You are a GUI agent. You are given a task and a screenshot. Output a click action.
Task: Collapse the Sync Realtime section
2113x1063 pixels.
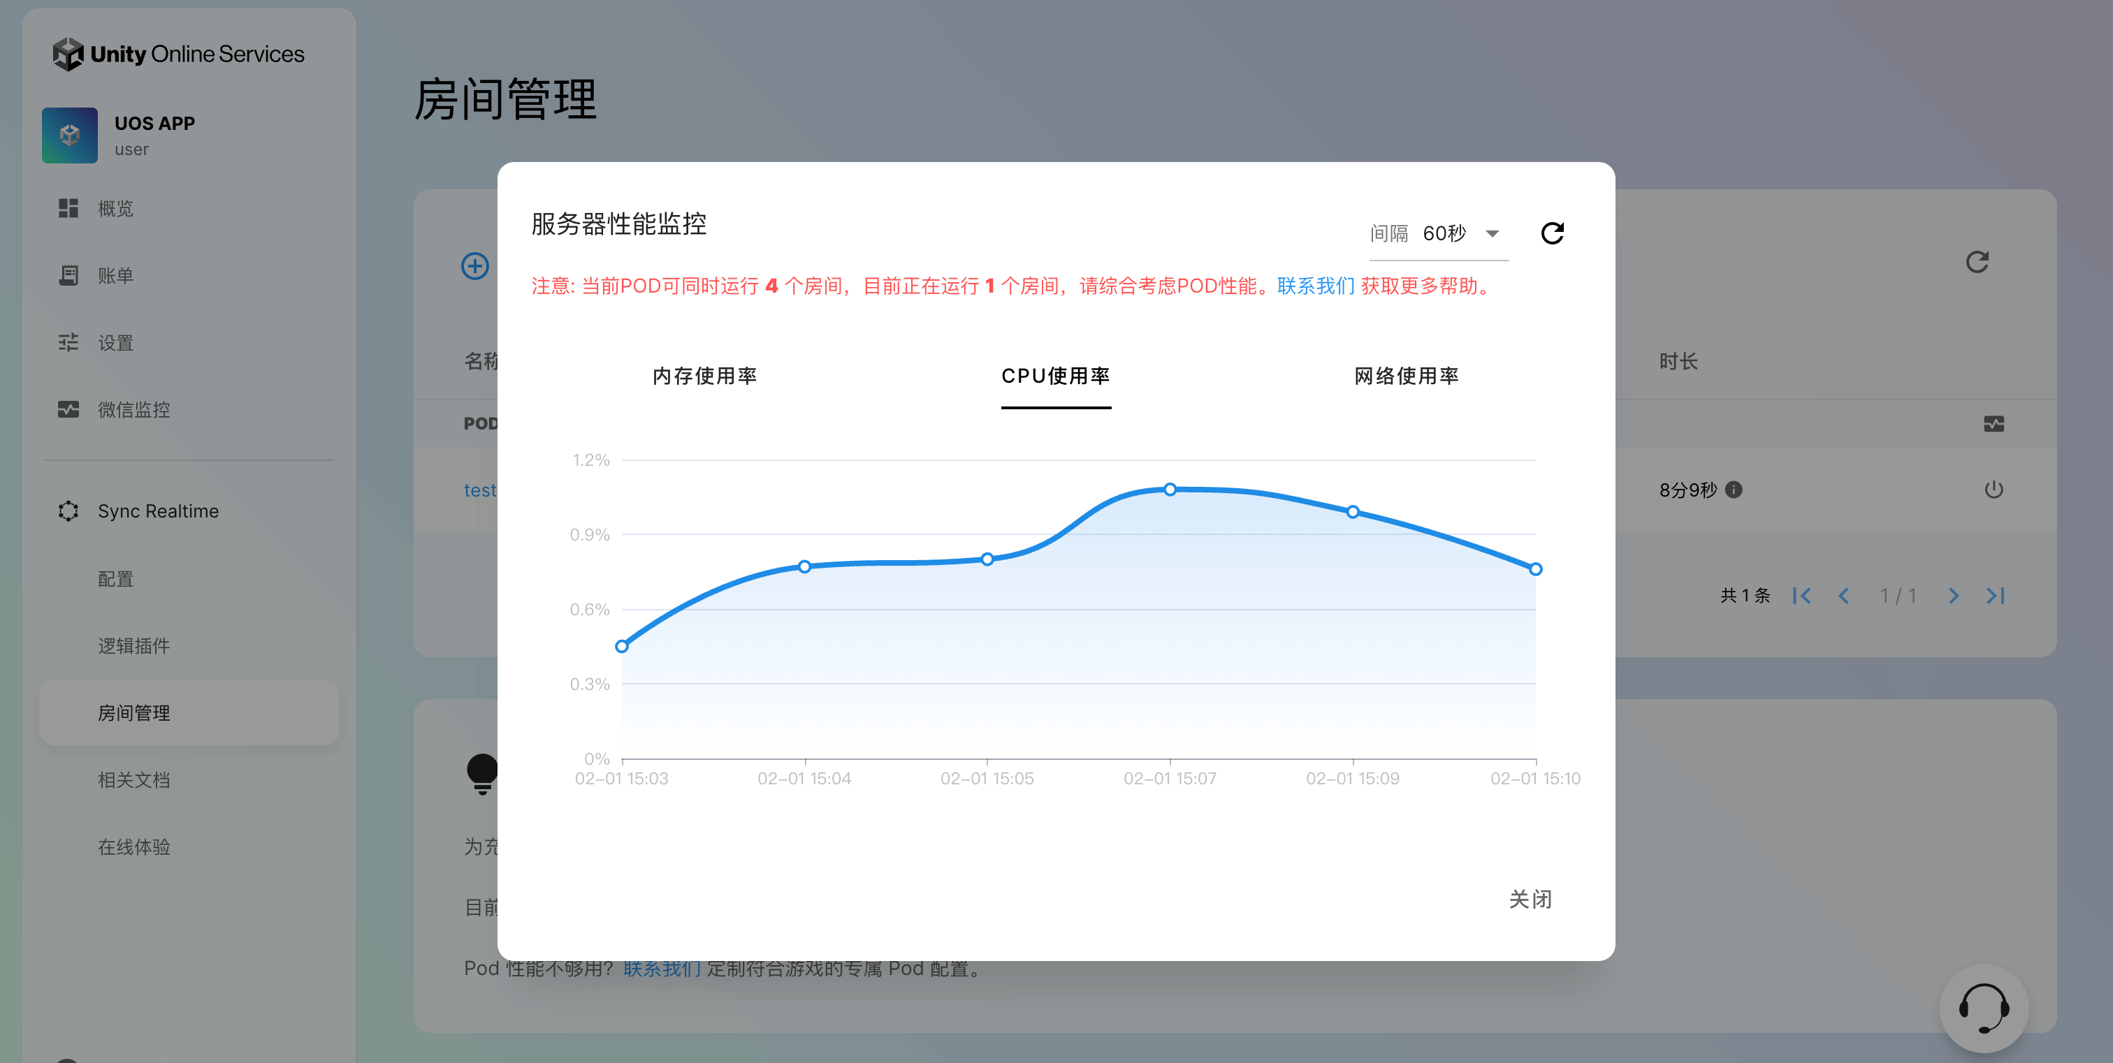(x=159, y=511)
